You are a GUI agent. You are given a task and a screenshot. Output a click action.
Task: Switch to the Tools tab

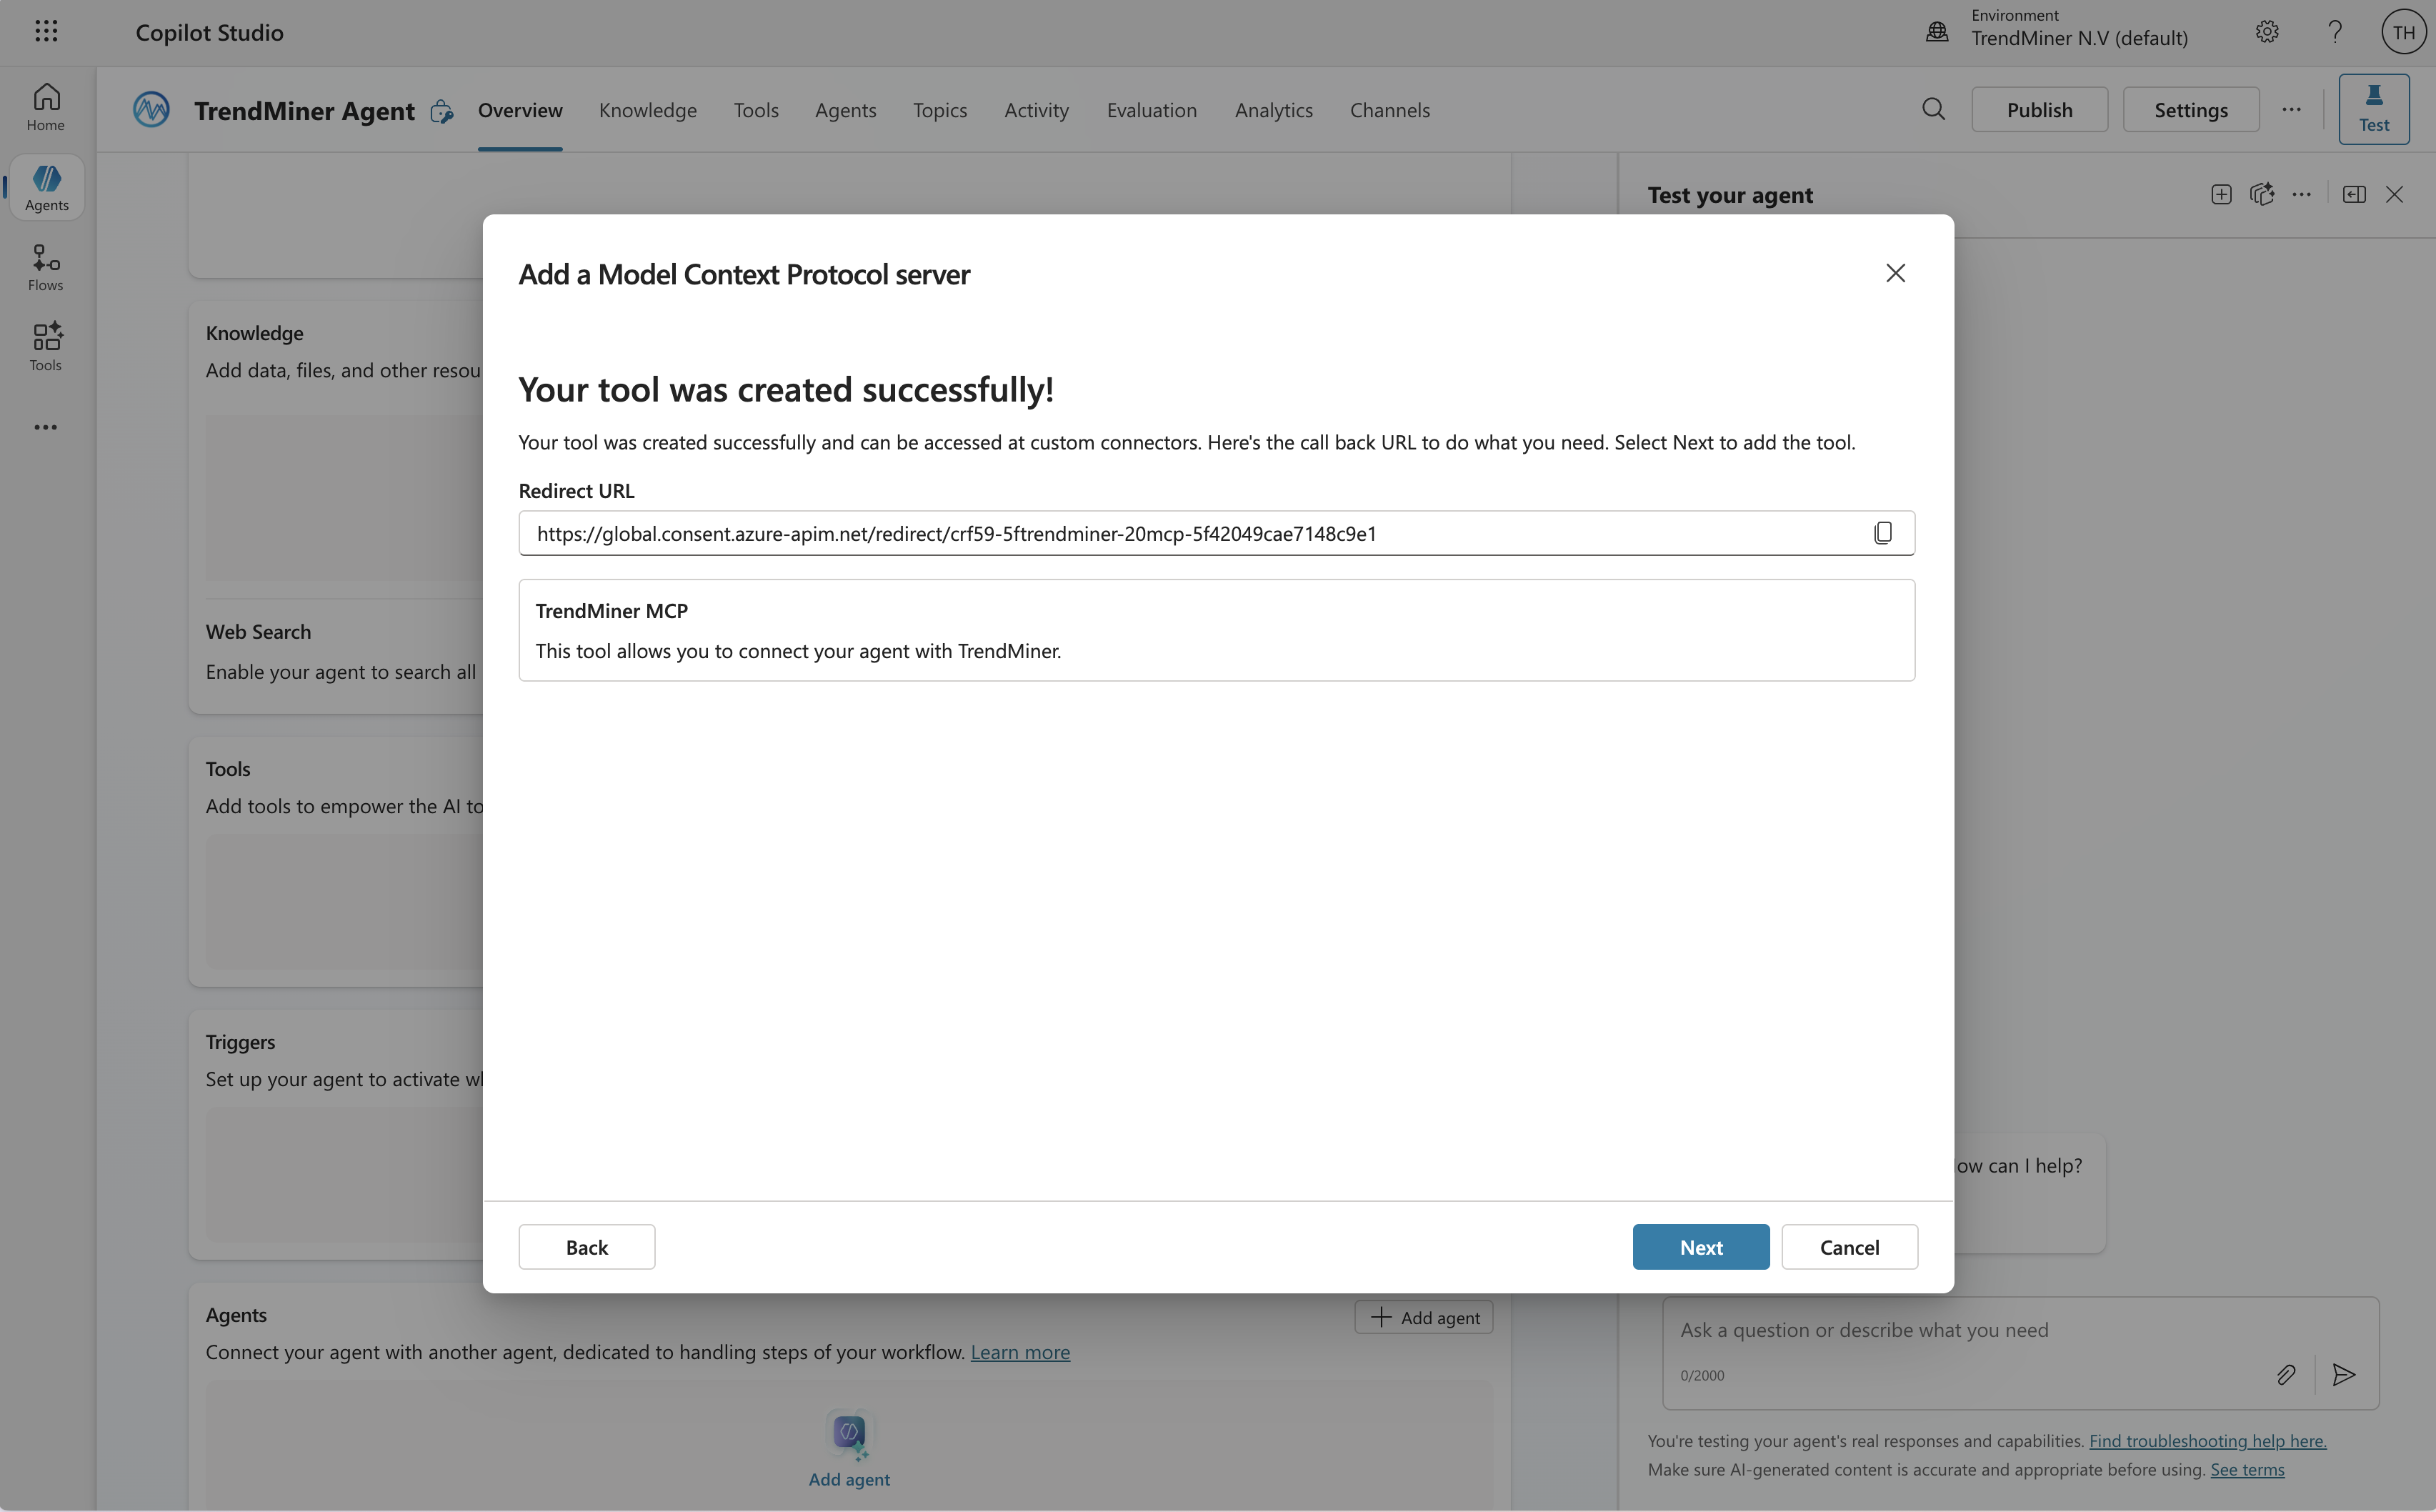pos(756,110)
